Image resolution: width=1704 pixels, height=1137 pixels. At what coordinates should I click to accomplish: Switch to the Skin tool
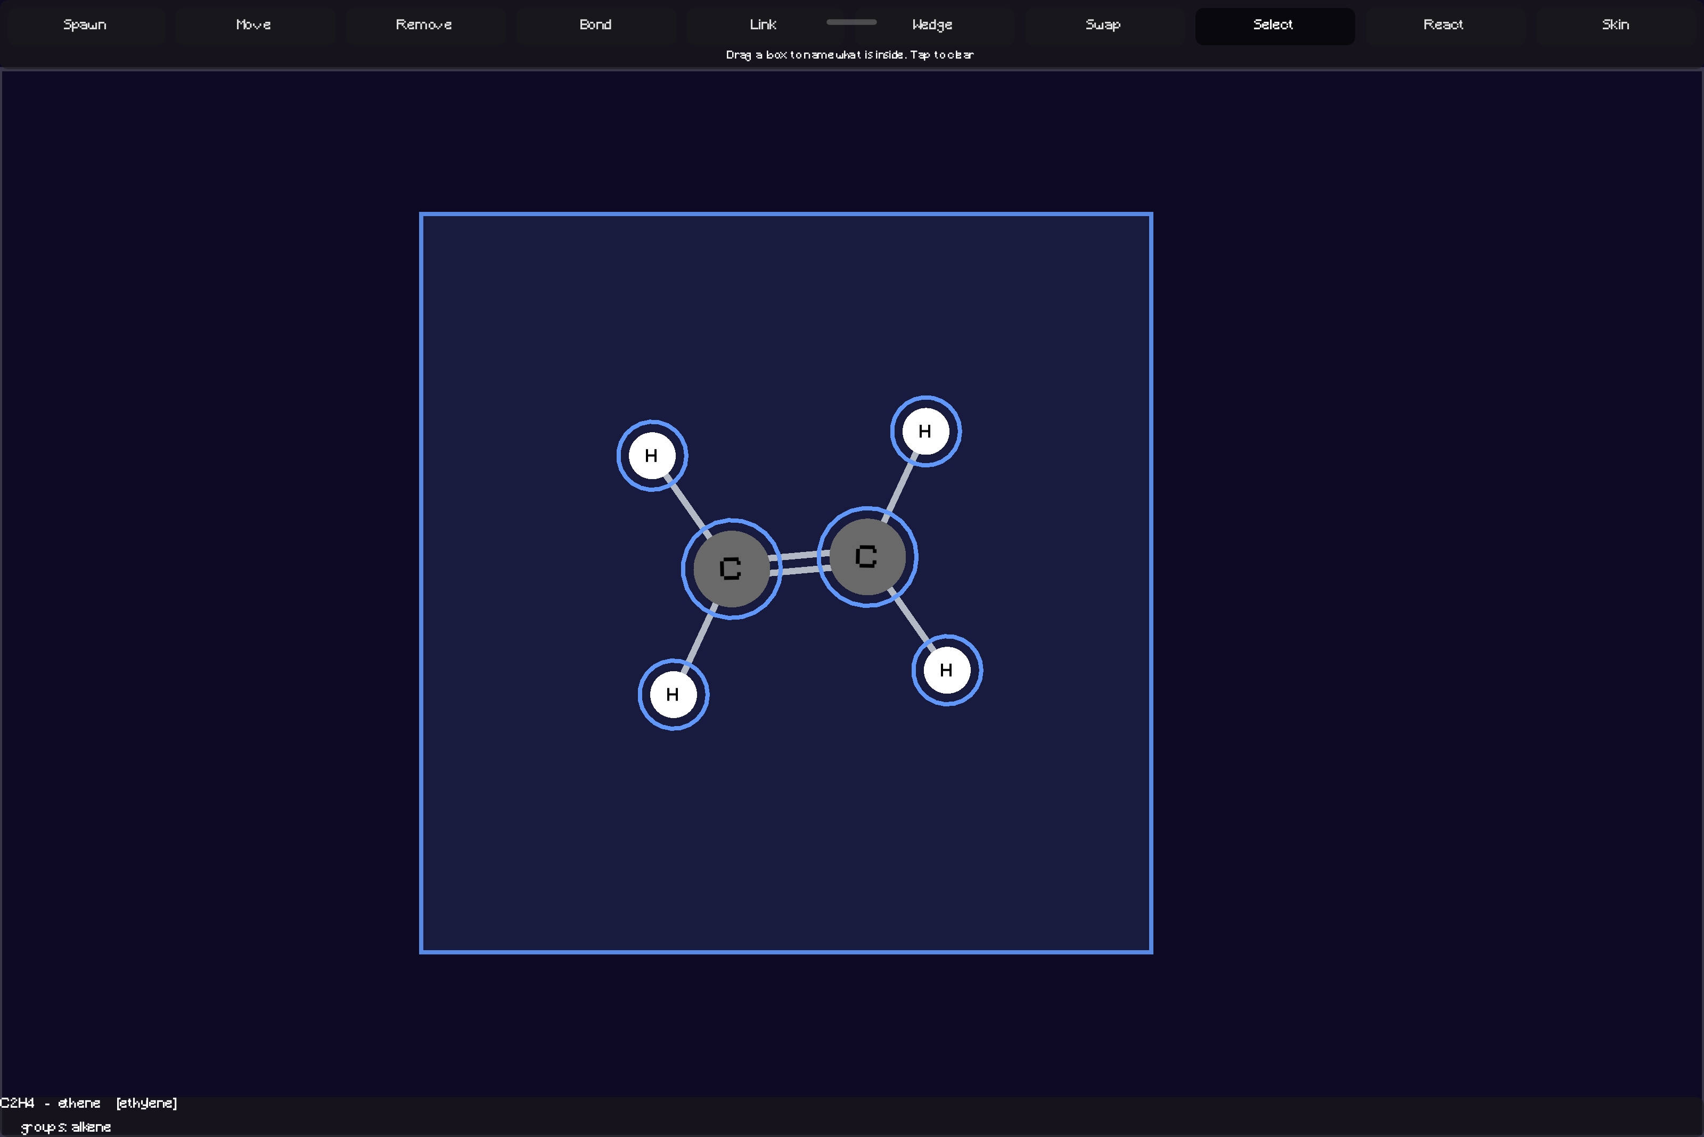click(x=1616, y=26)
